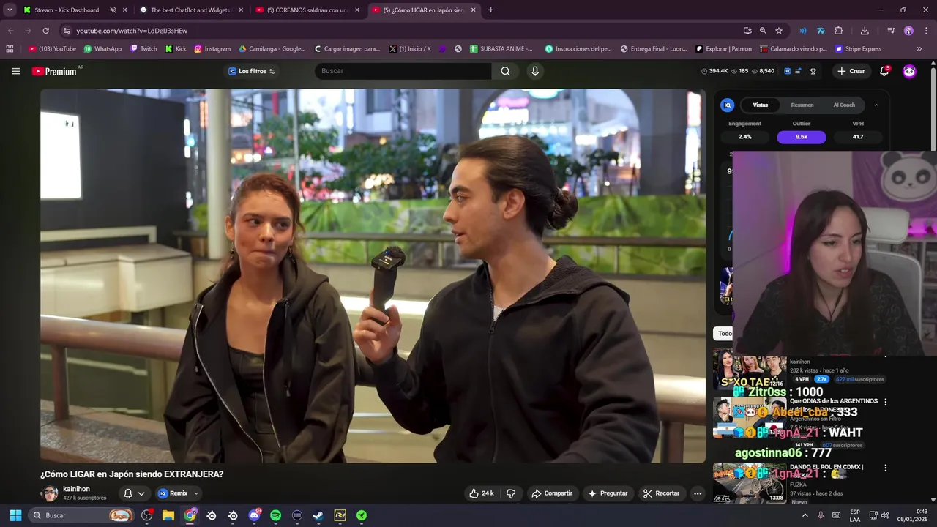Screen dimensions: 937x527
Task: Open the panda account avatar menu
Action: [x=909, y=71]
